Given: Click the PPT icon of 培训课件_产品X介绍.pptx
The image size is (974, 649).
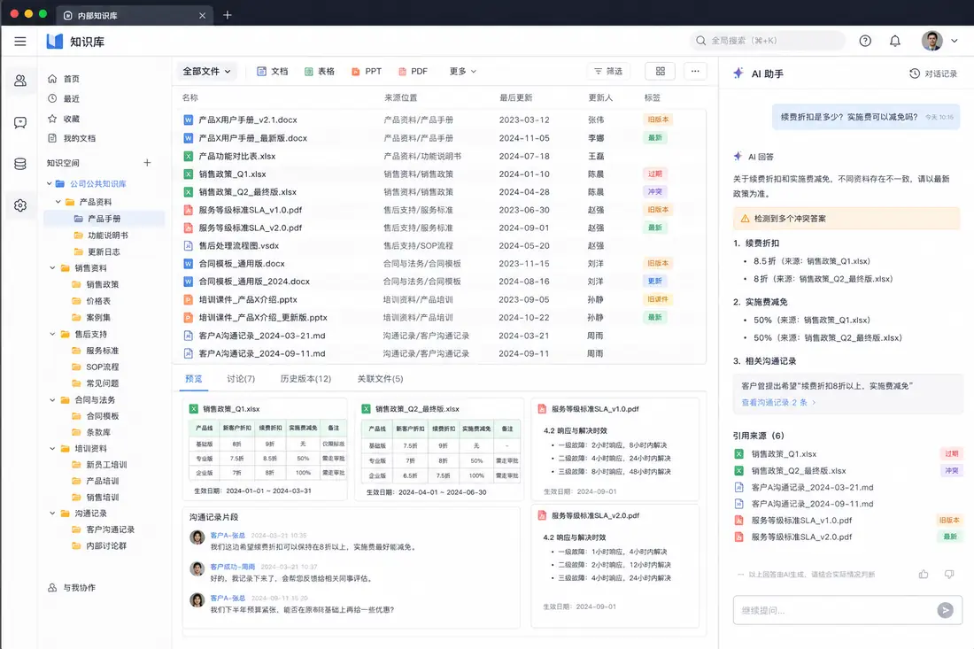Looking at the screenshot, I should tap(189, 299).
